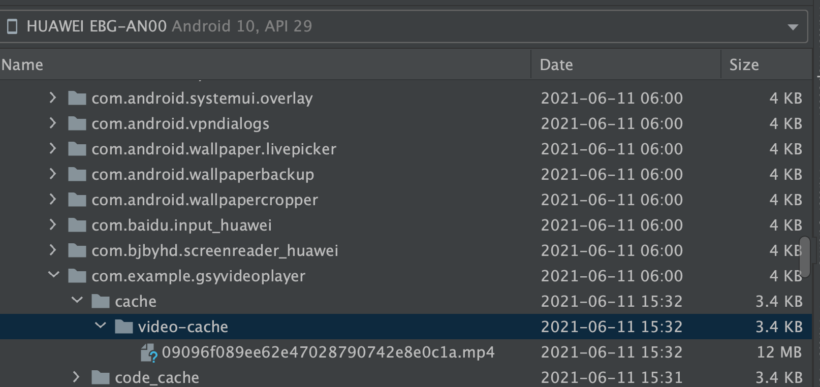Select the com.bjbyhd.screenreader_huawei folder
Viewport: 820px width, 387px height.
pyautogui.click(x=213, y=250)
